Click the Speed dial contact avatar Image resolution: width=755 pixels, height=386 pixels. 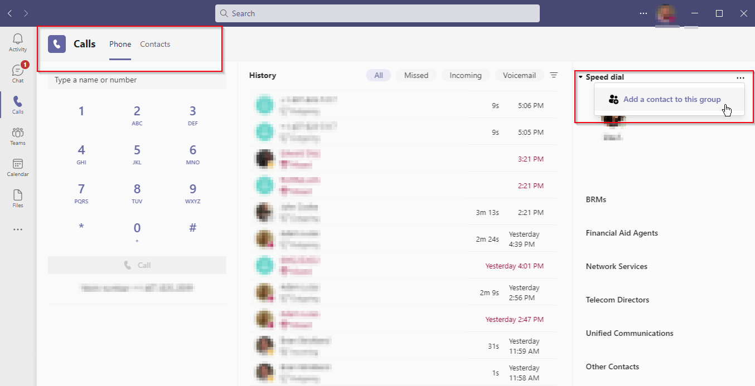coord(613,121)
